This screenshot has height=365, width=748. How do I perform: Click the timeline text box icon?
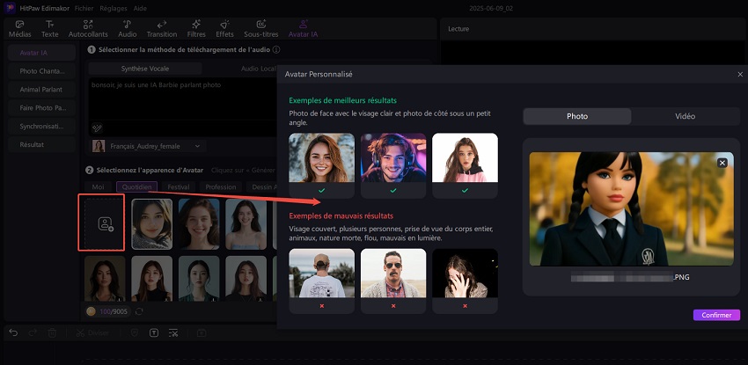point(154,332)
